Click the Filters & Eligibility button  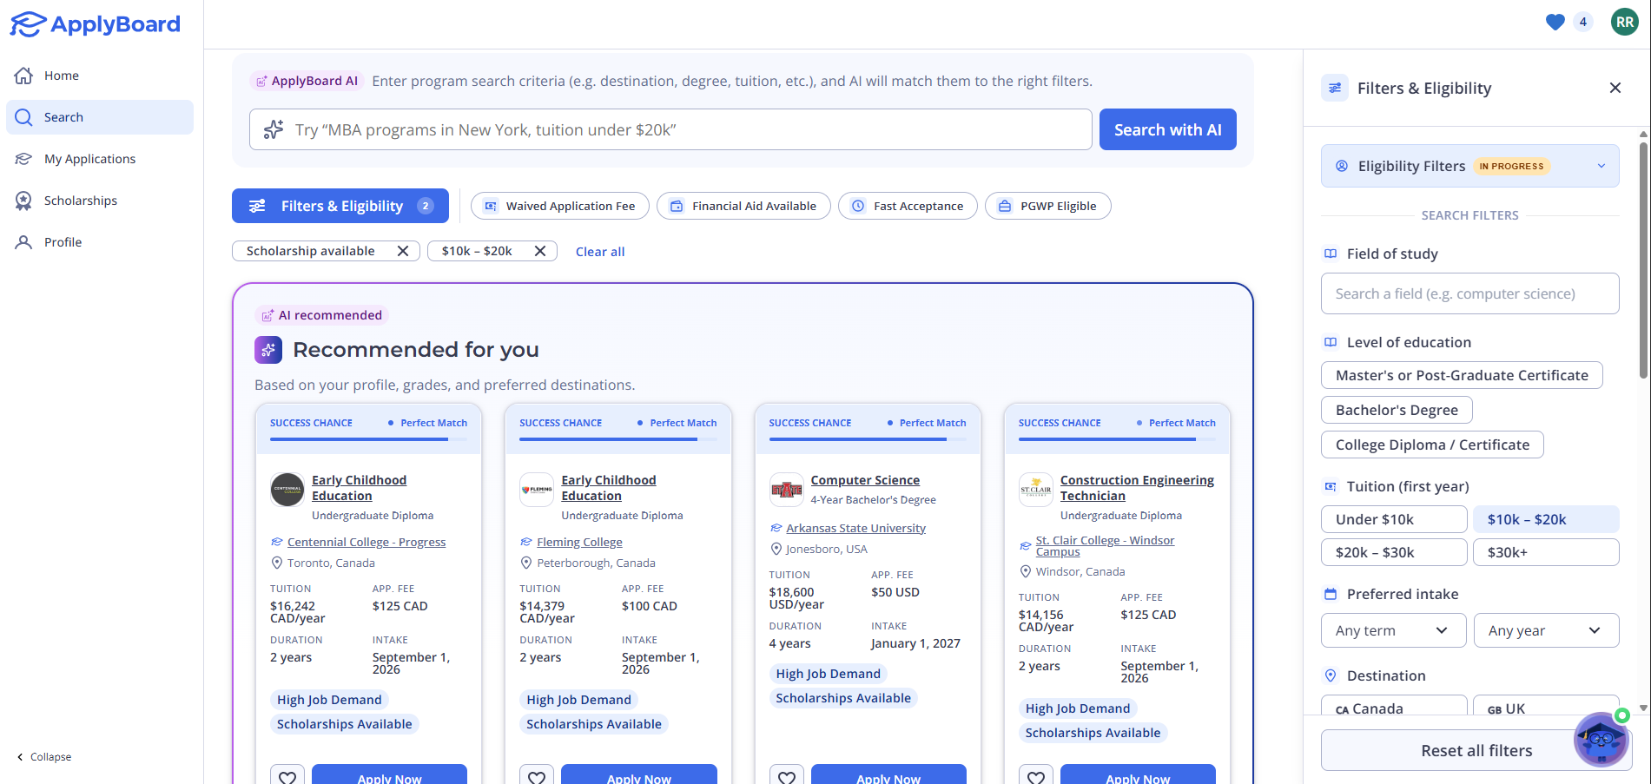[340, 206]
